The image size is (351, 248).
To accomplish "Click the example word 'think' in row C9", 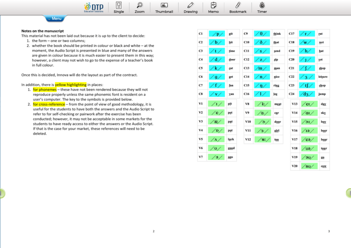I will [277, 34].
